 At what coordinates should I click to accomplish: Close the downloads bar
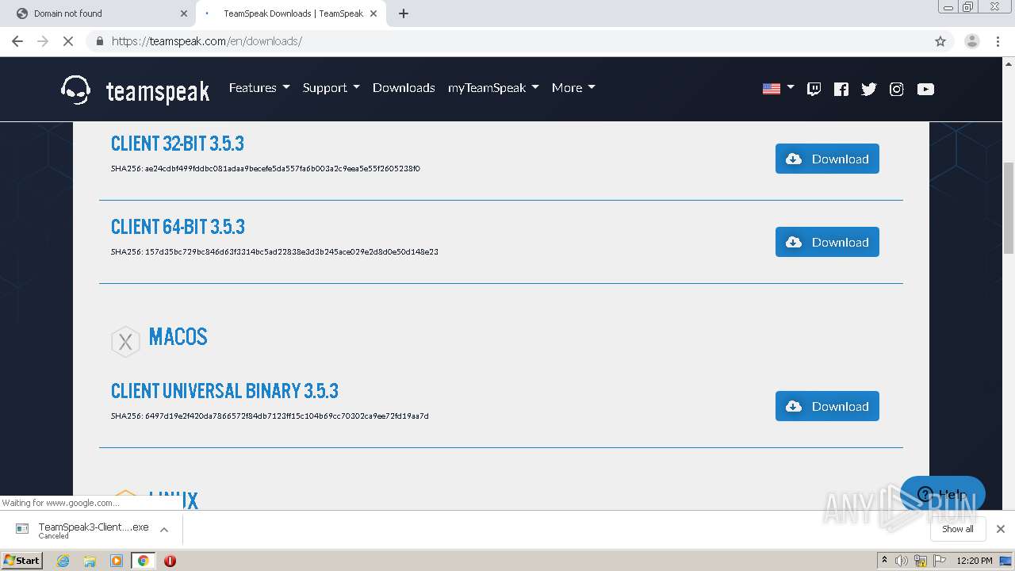(x=1001, y=529)
